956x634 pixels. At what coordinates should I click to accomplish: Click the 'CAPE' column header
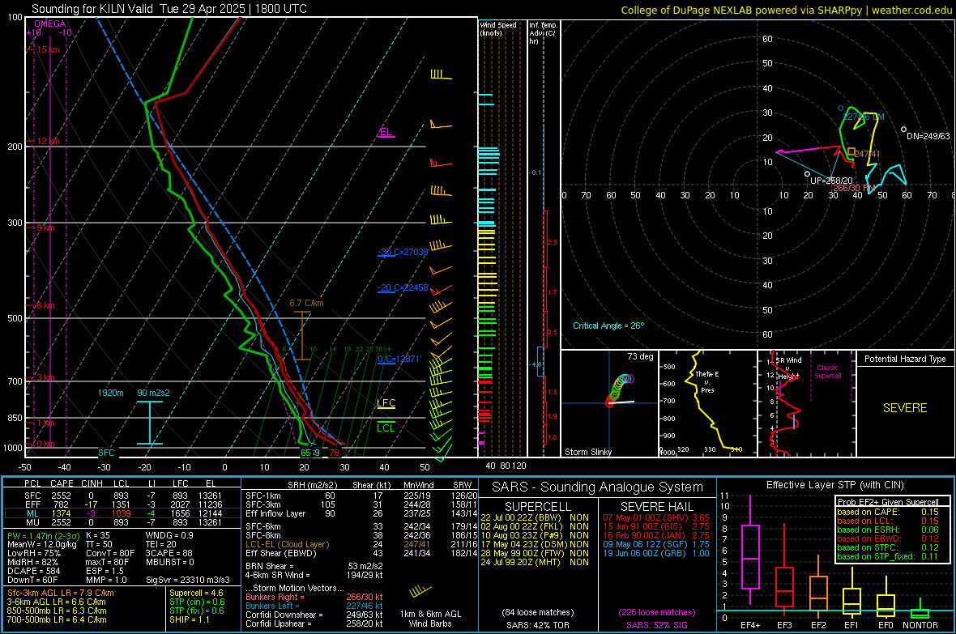(62, 483)
